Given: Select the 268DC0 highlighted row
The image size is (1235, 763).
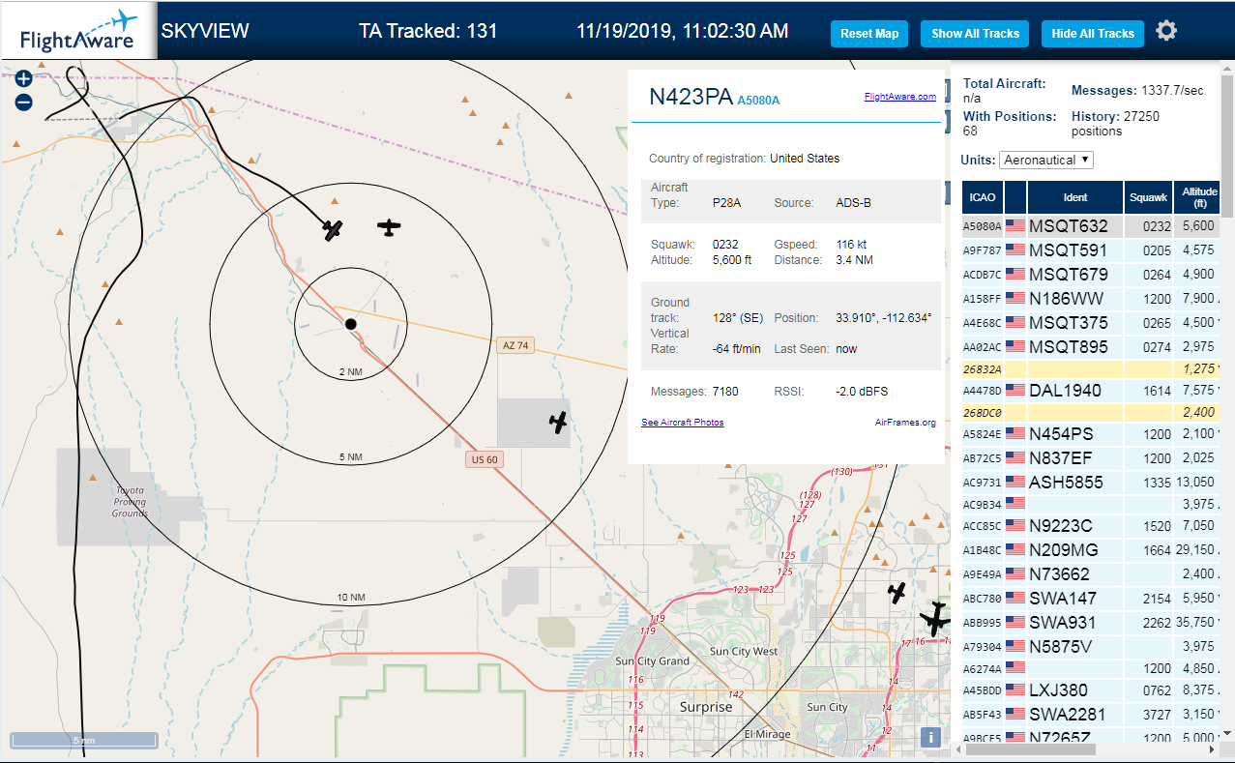Looking at the screenshot, I should (x=1091, y=412).
